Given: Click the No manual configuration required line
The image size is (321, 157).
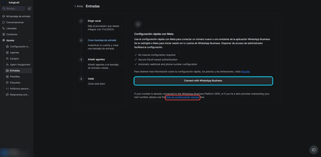Looking at the screenshot, I should (157, 55).
